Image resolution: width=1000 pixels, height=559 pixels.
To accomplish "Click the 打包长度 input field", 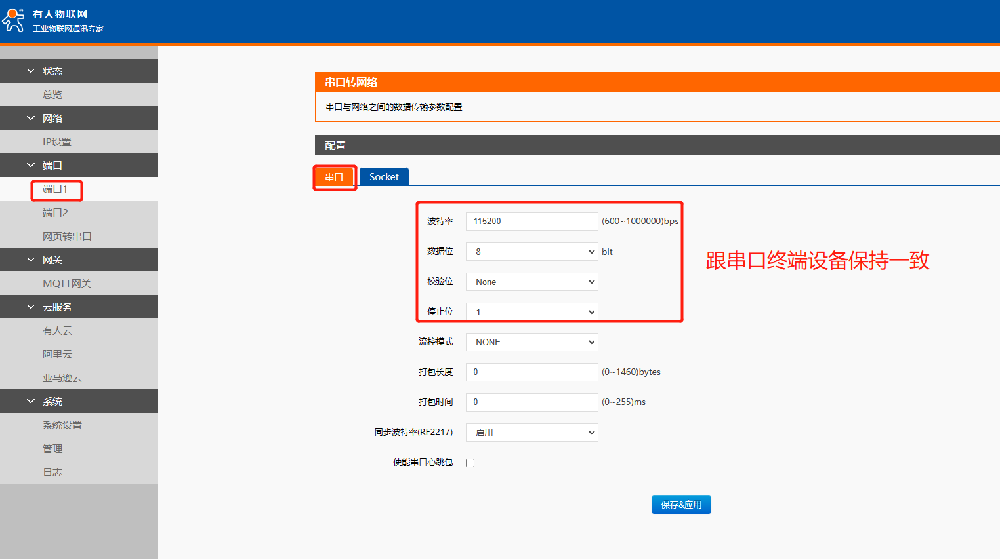I will [x=531, y=372].
